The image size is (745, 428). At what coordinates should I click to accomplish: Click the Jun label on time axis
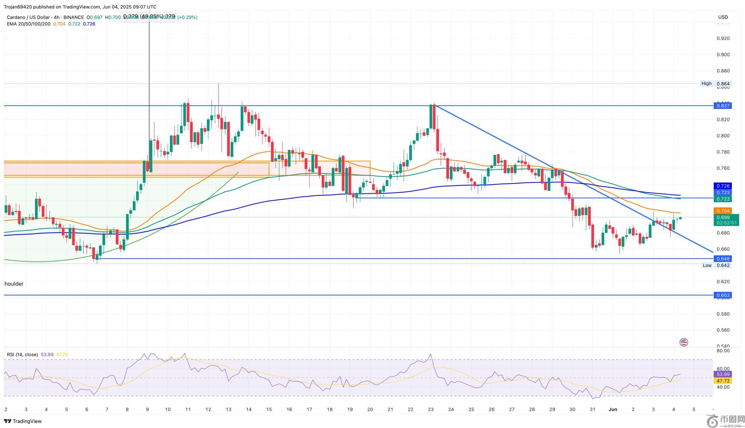(x=613, y=409)
